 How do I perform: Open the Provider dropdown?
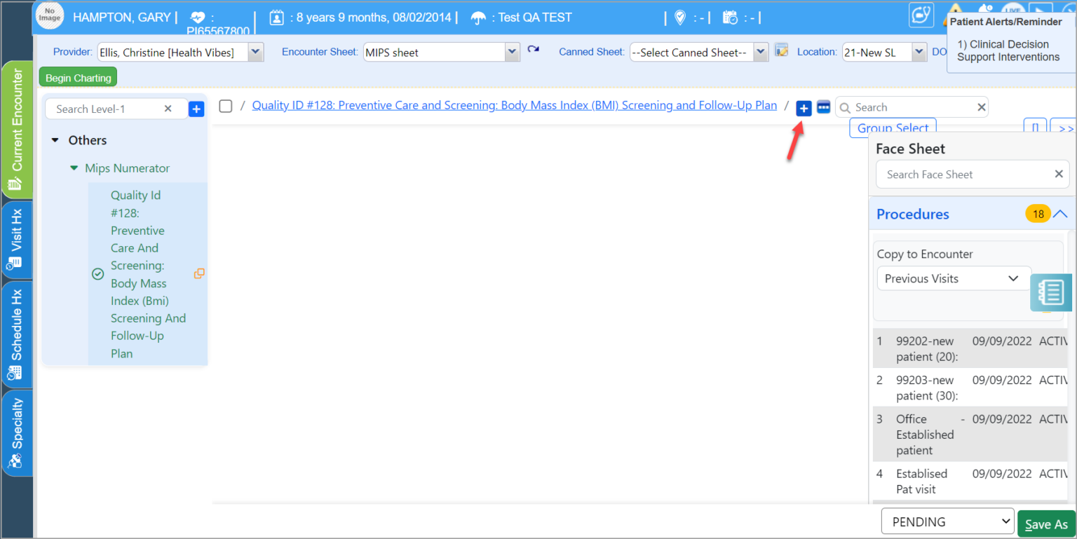click(x=255, y=52)
